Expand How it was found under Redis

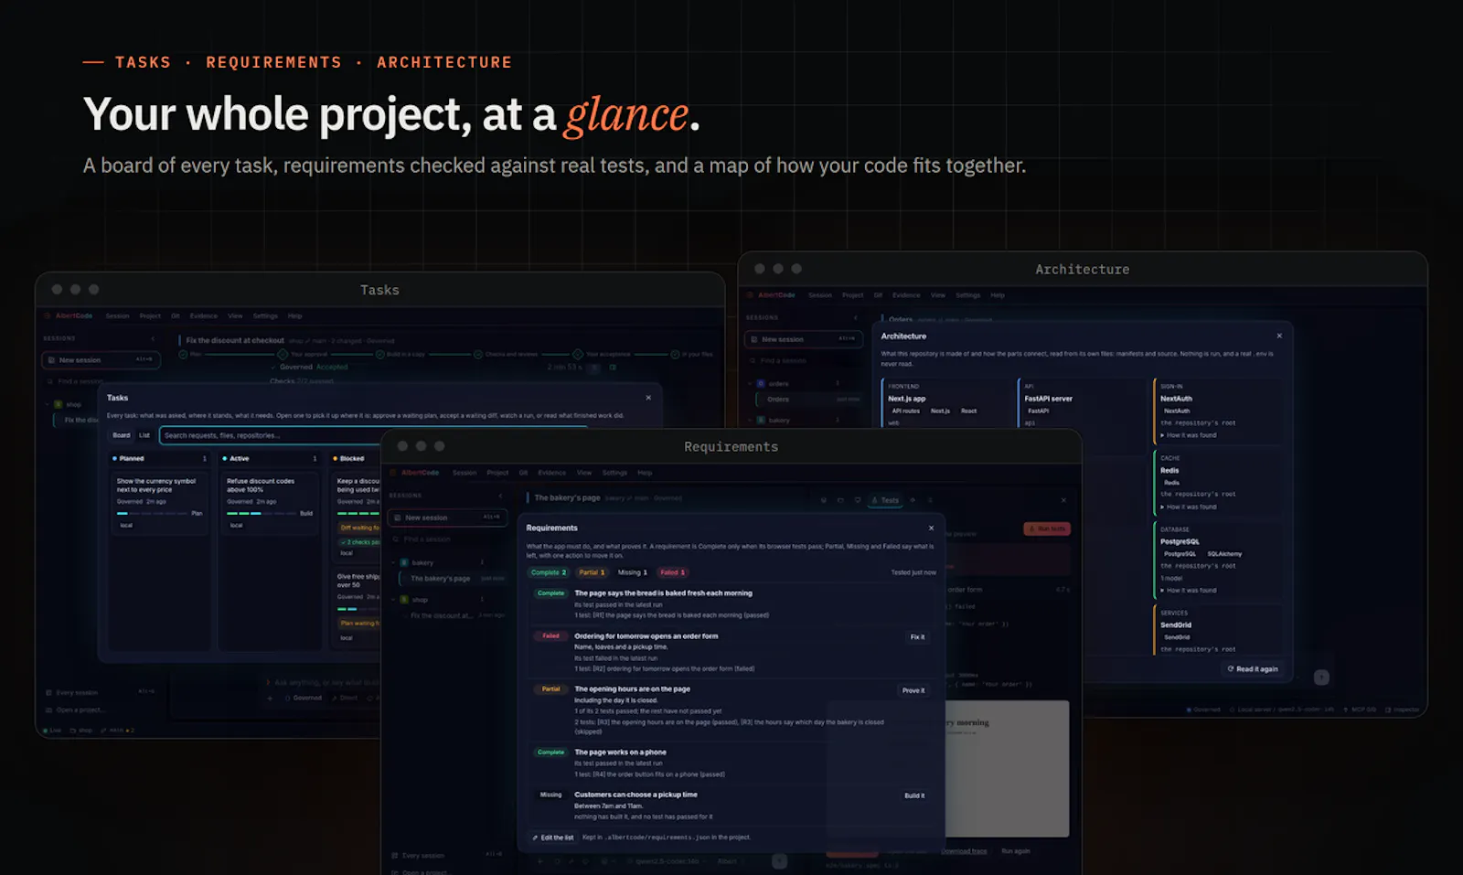point(1189,507)
